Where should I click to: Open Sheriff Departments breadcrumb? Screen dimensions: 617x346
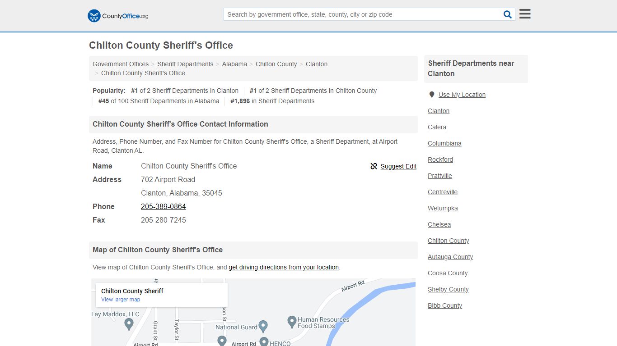click(x=185, y=64)
